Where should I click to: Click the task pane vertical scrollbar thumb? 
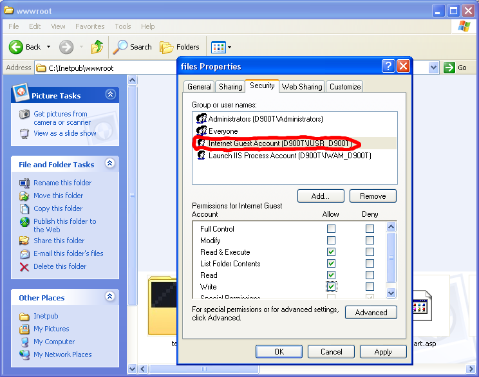pyautogui.click(x=132, y=196)
